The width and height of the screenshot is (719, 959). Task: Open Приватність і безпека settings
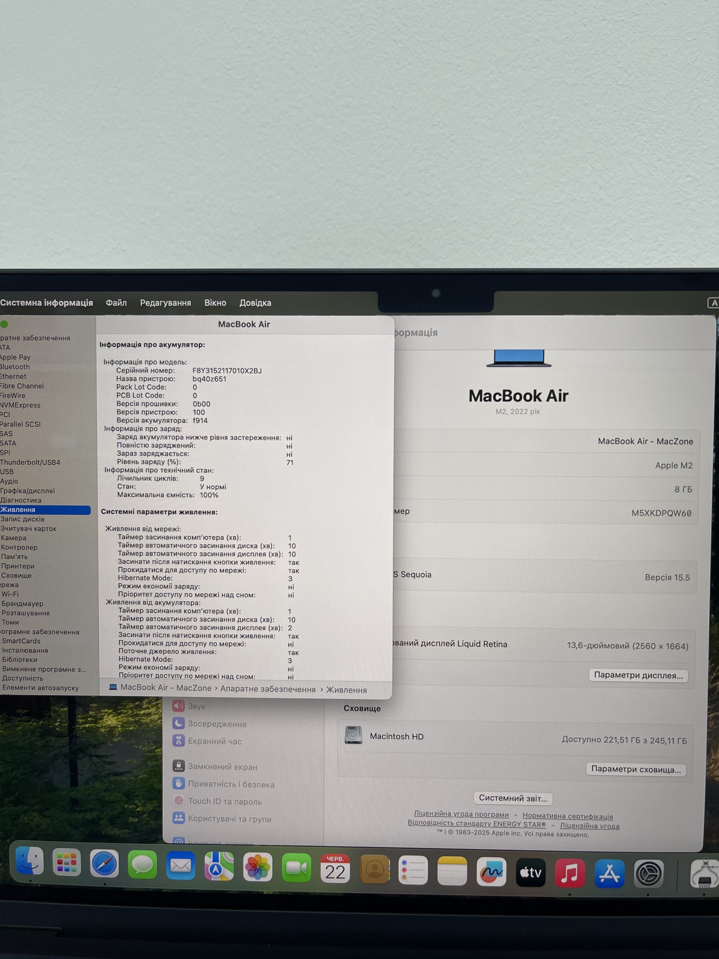(x=224, y=784)
